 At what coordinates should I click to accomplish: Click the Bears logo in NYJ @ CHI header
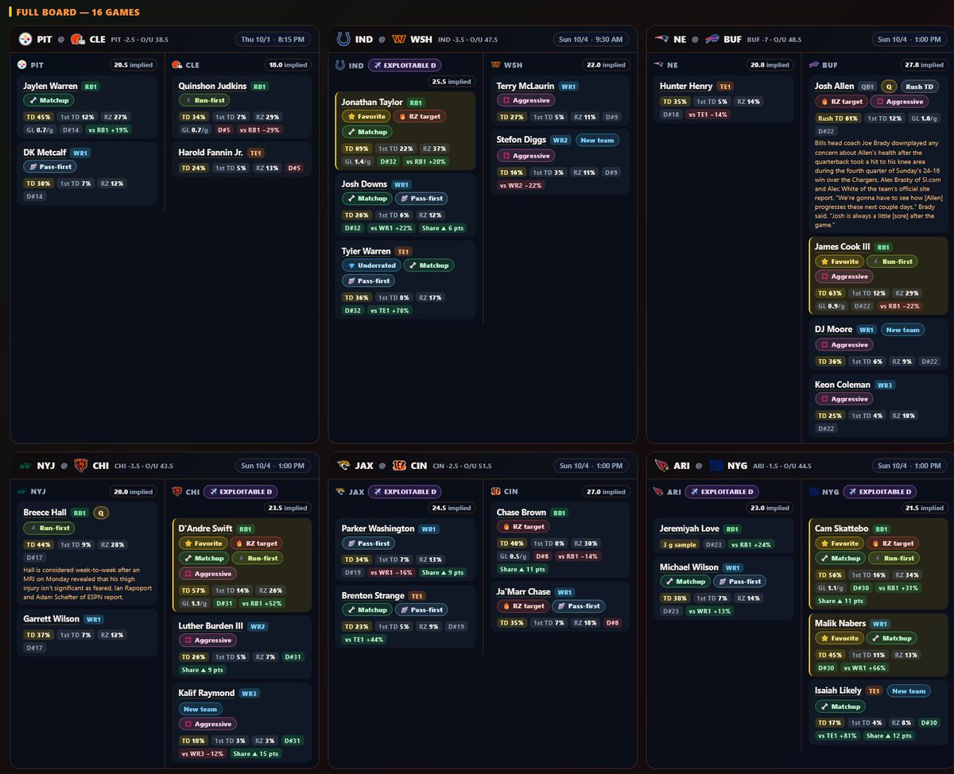tap(80, 466)
